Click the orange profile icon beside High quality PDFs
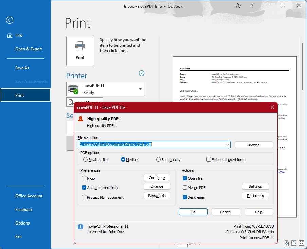This screenshot has height=249, width=307. tap(80, 119)
